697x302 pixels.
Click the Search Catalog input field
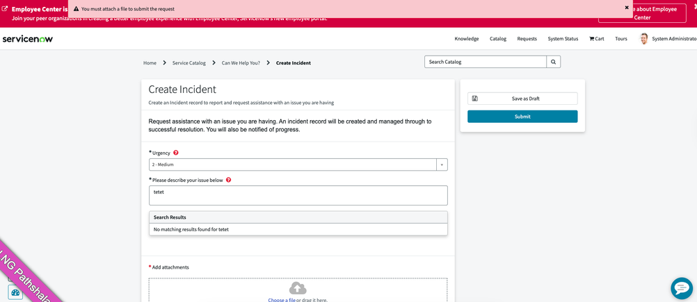tap(485, 62)
